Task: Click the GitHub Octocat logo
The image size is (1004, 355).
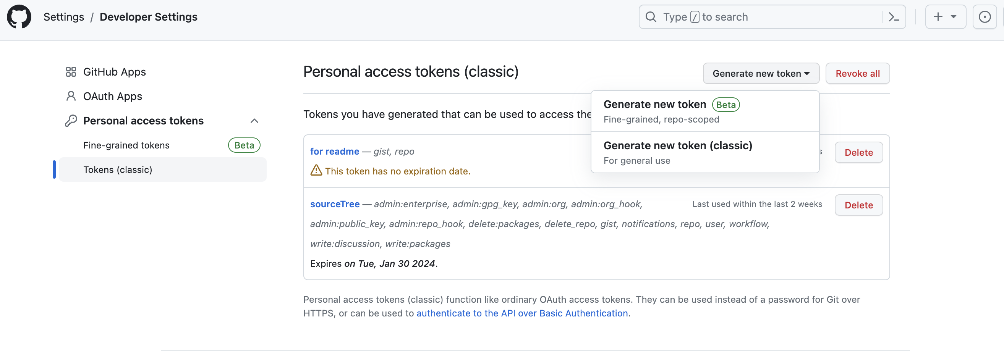Action: point(19,17)
